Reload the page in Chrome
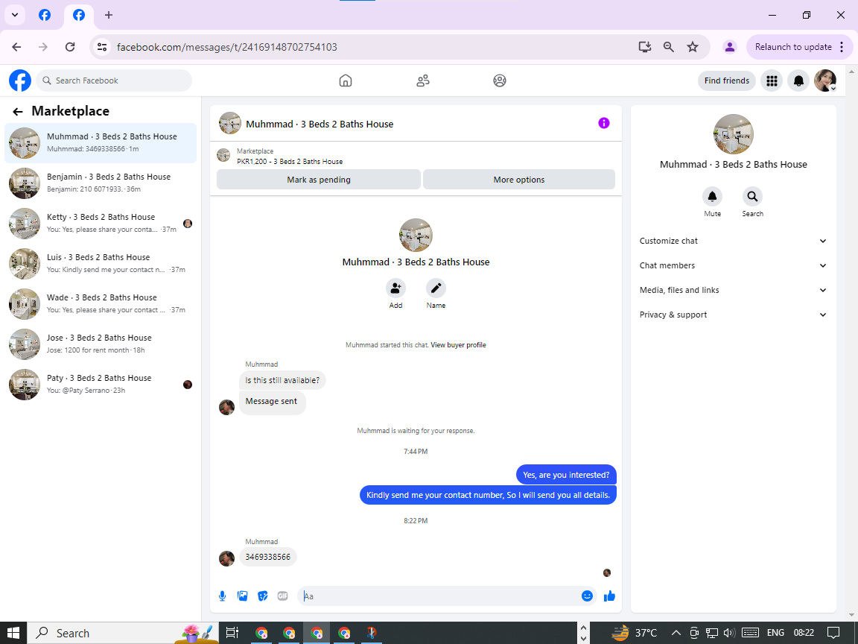The height and width of the screenshot is (644, 858). point(70,47)
